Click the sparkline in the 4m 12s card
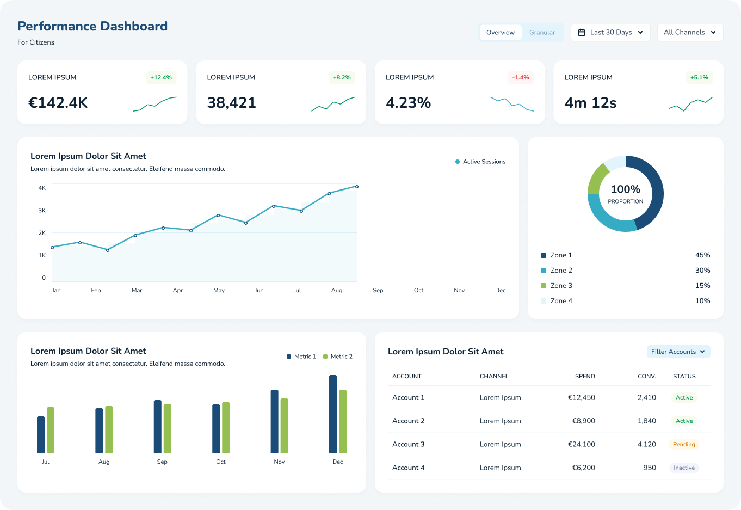741x510 pixels. click(x=690, y=104)
